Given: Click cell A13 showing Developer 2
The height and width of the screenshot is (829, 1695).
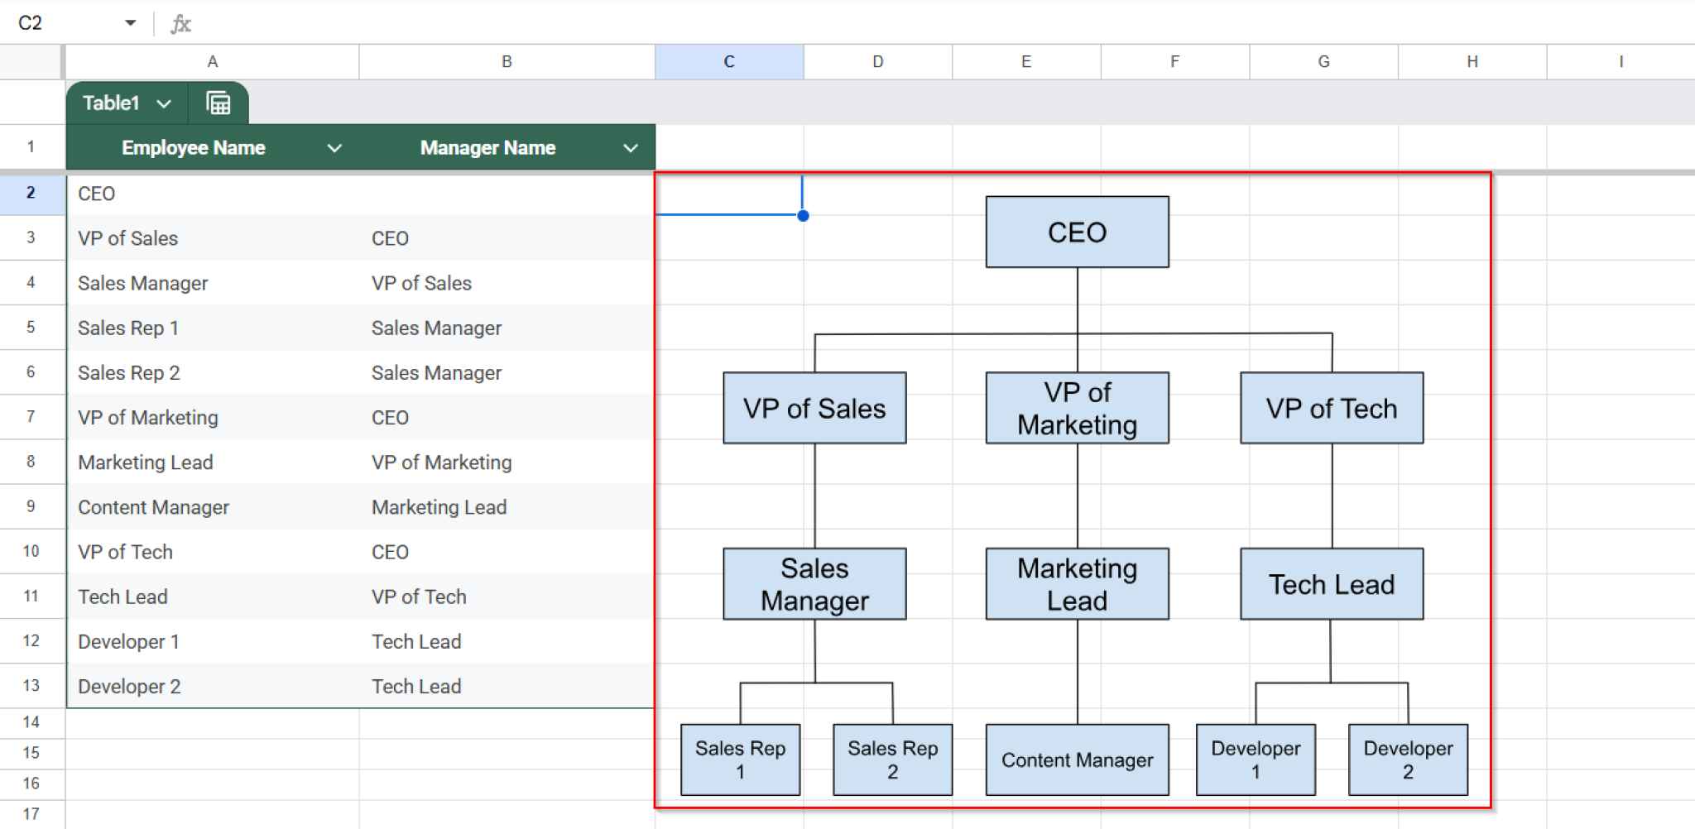Looking at the screenshot, I should click(x=212, y=685).
